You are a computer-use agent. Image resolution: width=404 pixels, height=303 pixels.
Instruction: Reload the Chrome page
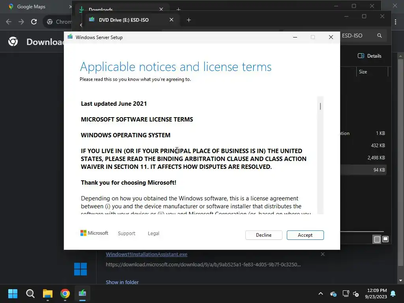click(x=34, y=22)
